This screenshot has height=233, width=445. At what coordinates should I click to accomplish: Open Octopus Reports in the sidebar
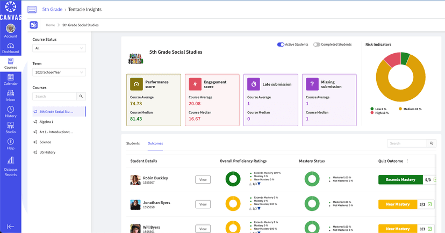tap(11, 166)
